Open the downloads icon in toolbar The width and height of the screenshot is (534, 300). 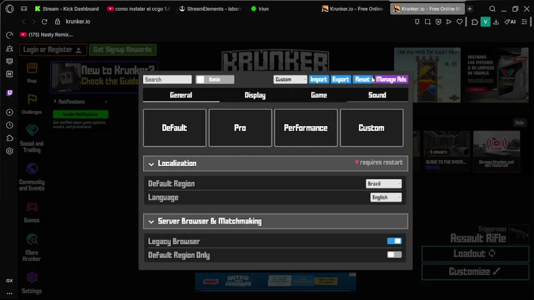click(496, 22)
